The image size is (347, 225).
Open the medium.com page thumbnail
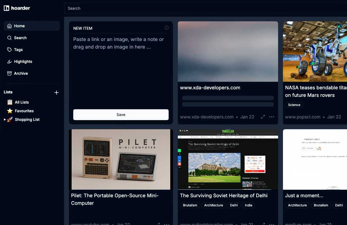tap(315, 159)
